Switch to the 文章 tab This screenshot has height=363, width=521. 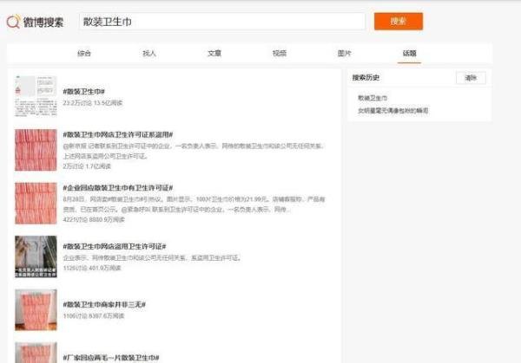[214, 53]
